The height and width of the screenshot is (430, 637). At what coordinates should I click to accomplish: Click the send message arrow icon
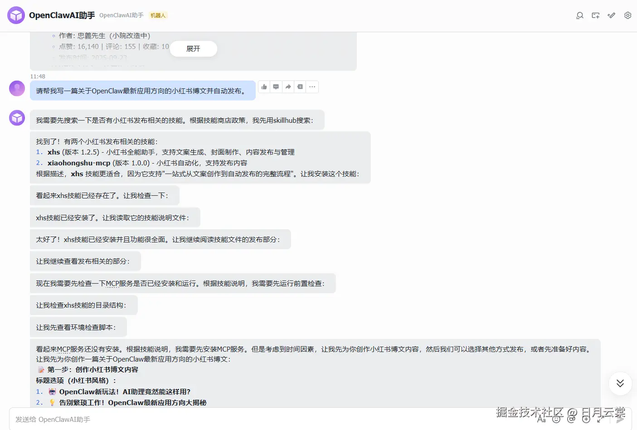click(x=620, y=419)
